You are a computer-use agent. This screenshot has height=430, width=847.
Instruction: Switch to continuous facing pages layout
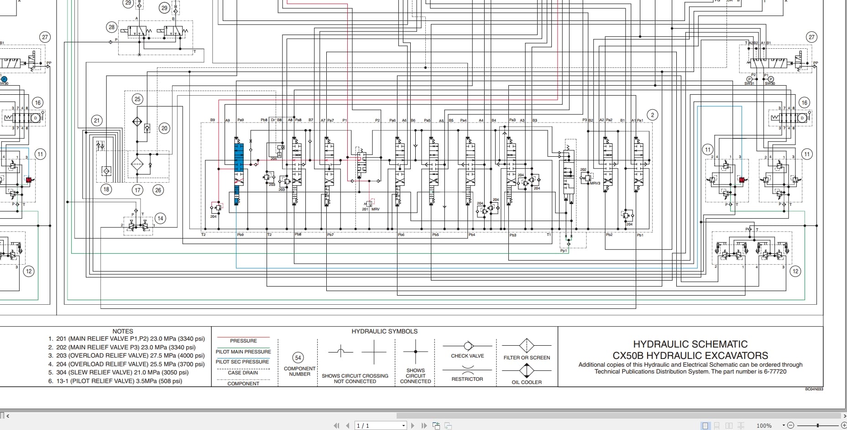tap(741, 425)
